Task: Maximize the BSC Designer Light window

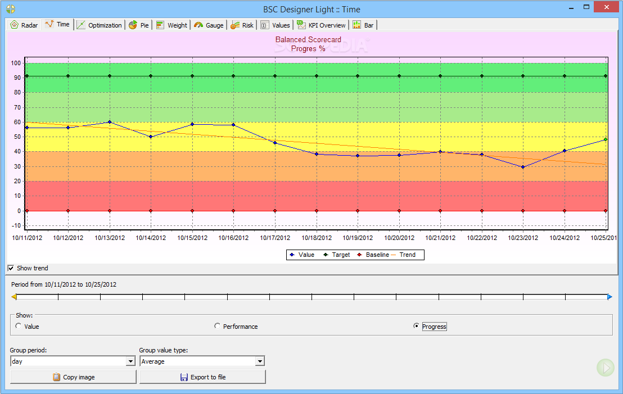Action: coord(586,7)
